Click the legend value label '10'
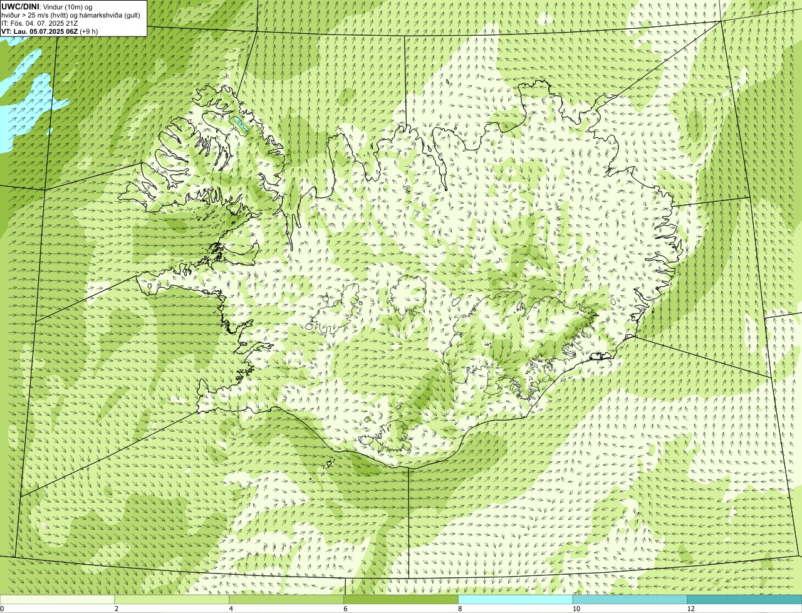This screenshot has height=613, width=802. [x=576, y=609]
